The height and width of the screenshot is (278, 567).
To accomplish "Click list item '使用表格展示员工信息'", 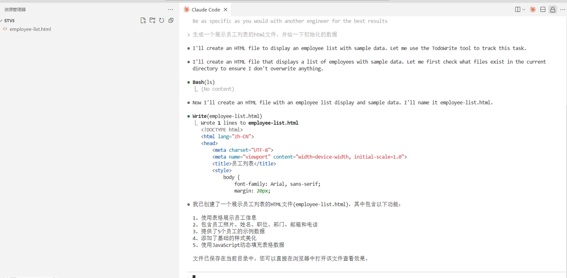I will click(229, 218).
